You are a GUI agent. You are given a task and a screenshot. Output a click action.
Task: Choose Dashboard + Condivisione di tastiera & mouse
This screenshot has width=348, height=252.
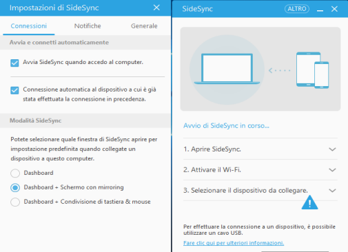pyautogui.click(x=15, y=202)
